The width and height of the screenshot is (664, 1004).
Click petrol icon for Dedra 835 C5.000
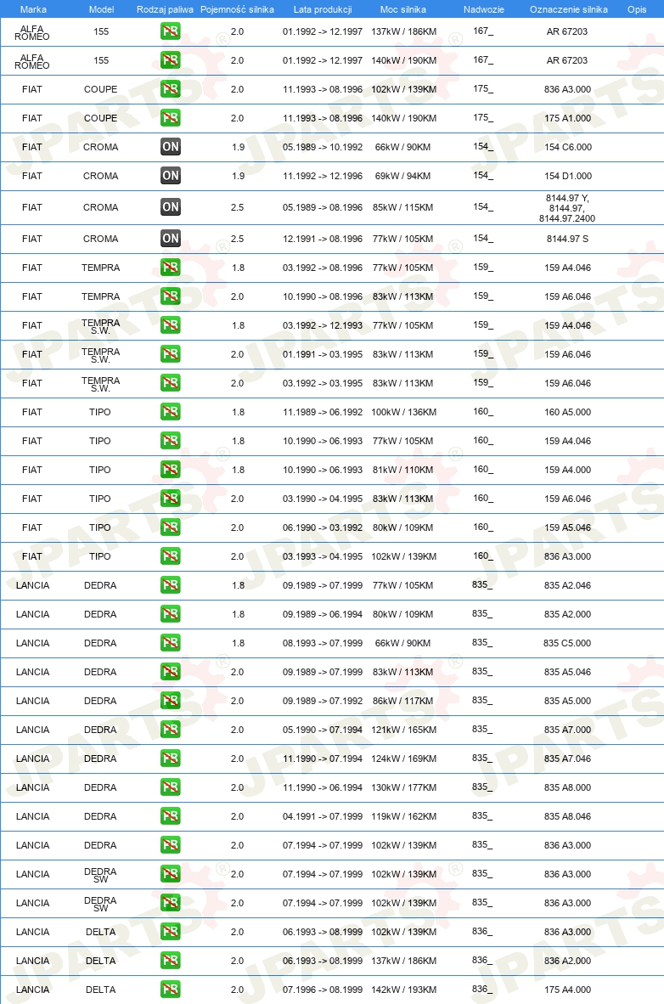(171, 642)
